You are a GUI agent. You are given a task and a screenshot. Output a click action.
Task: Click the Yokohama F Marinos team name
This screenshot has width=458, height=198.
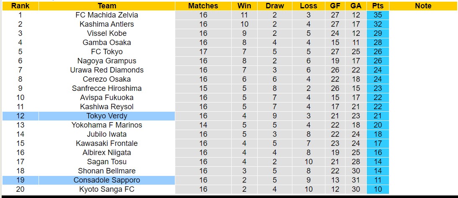pos(107,125)
